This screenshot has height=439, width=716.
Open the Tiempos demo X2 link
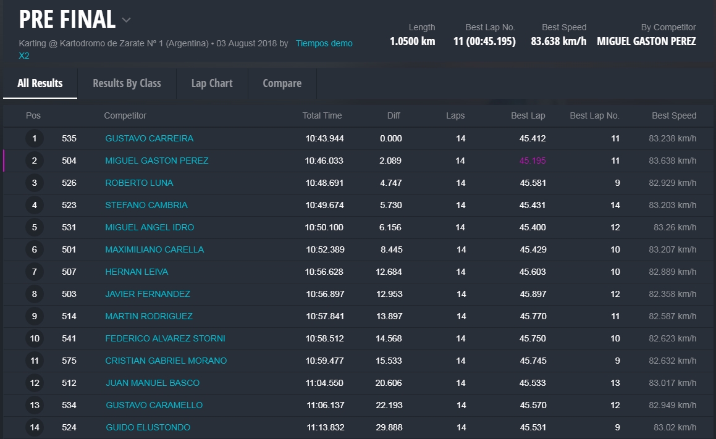click(324, 43)
